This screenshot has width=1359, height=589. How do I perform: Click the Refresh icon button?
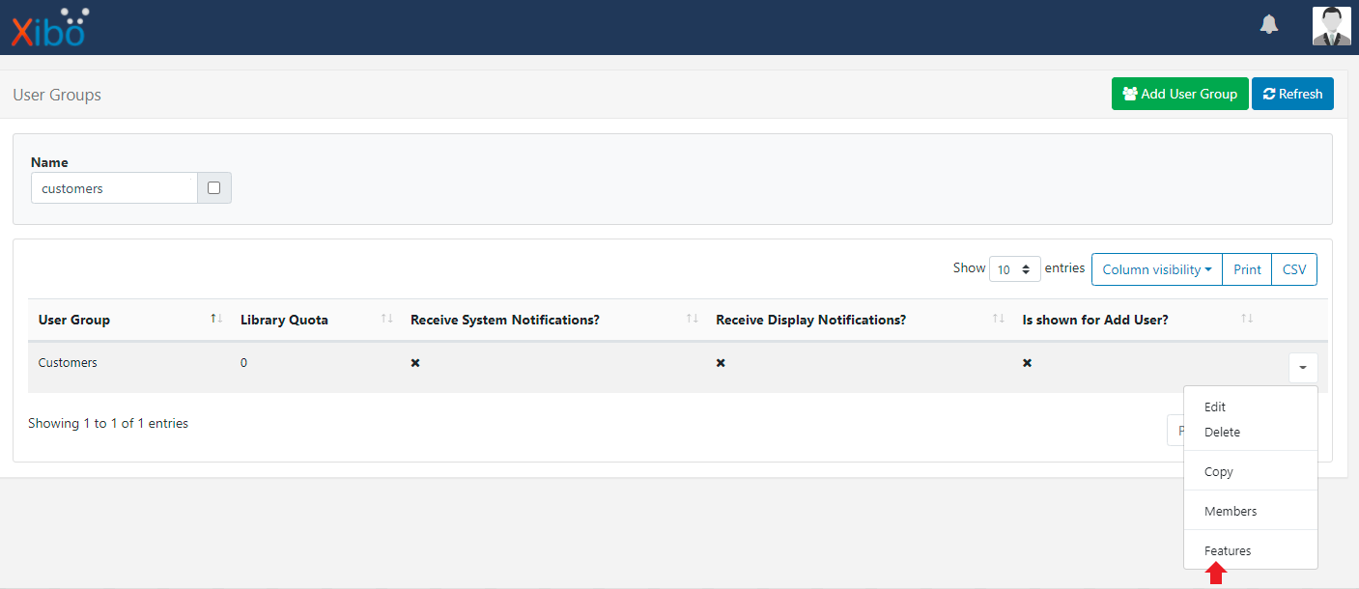click(1270, 94)
